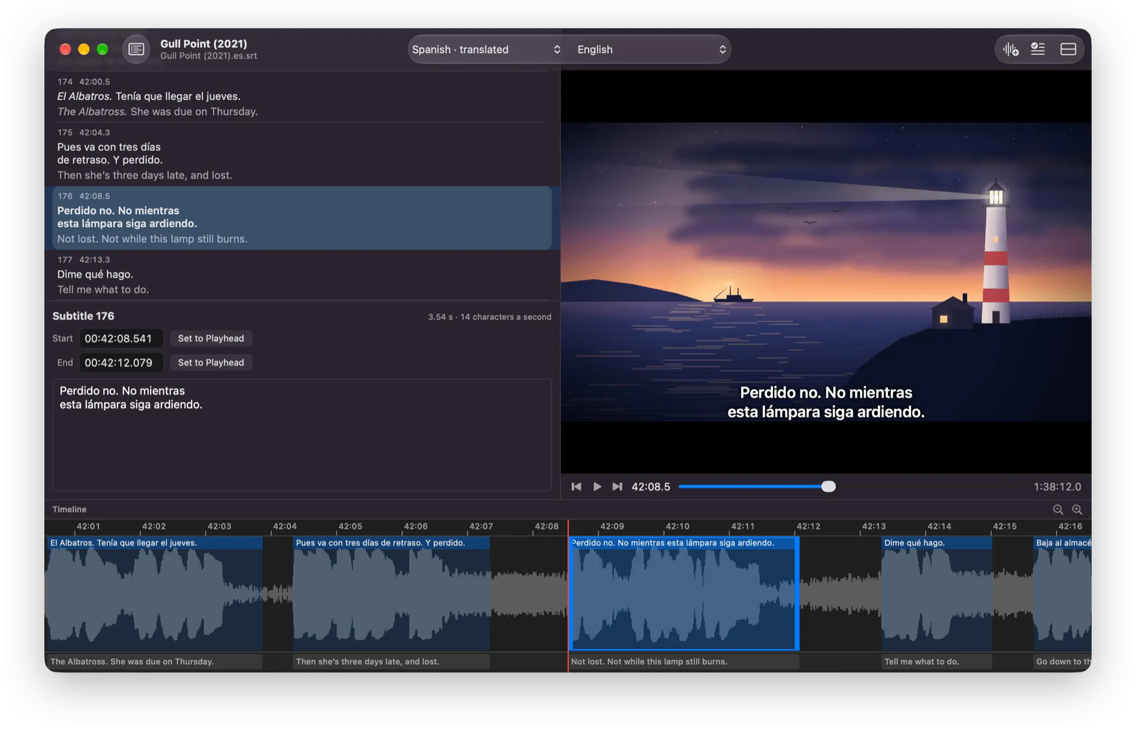Select subtitle 176 Perdido no row
The height and width of the screenshot is (733, 1136).
click(x=302, y=218)
